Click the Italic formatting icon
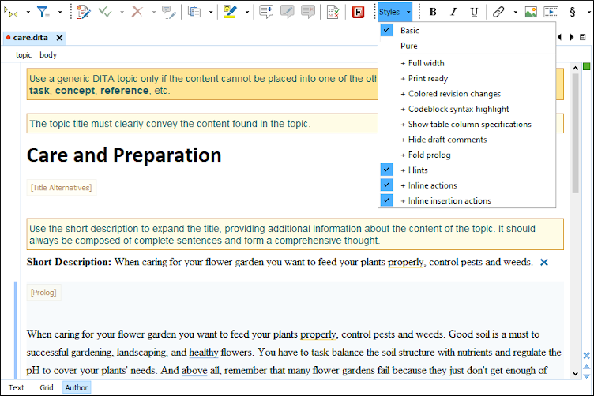 point(453,12)
